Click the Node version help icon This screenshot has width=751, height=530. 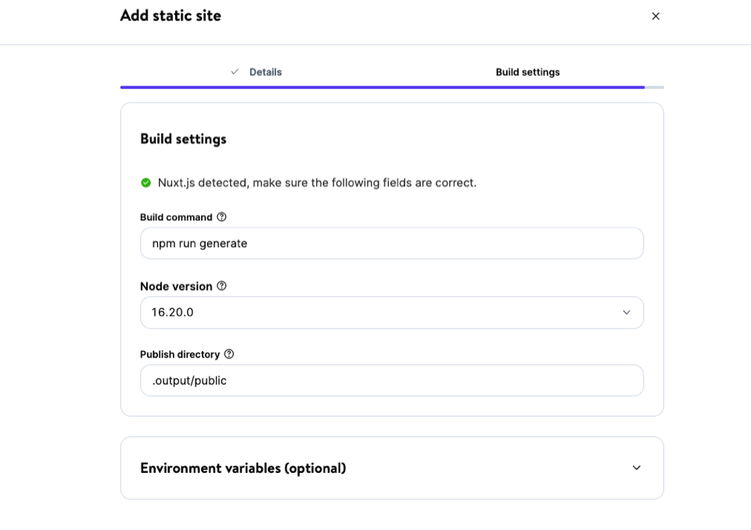(x=220, y=285)
